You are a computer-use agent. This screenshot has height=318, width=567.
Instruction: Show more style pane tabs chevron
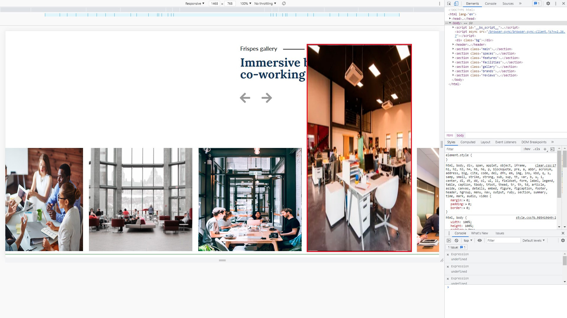(552, 142)
